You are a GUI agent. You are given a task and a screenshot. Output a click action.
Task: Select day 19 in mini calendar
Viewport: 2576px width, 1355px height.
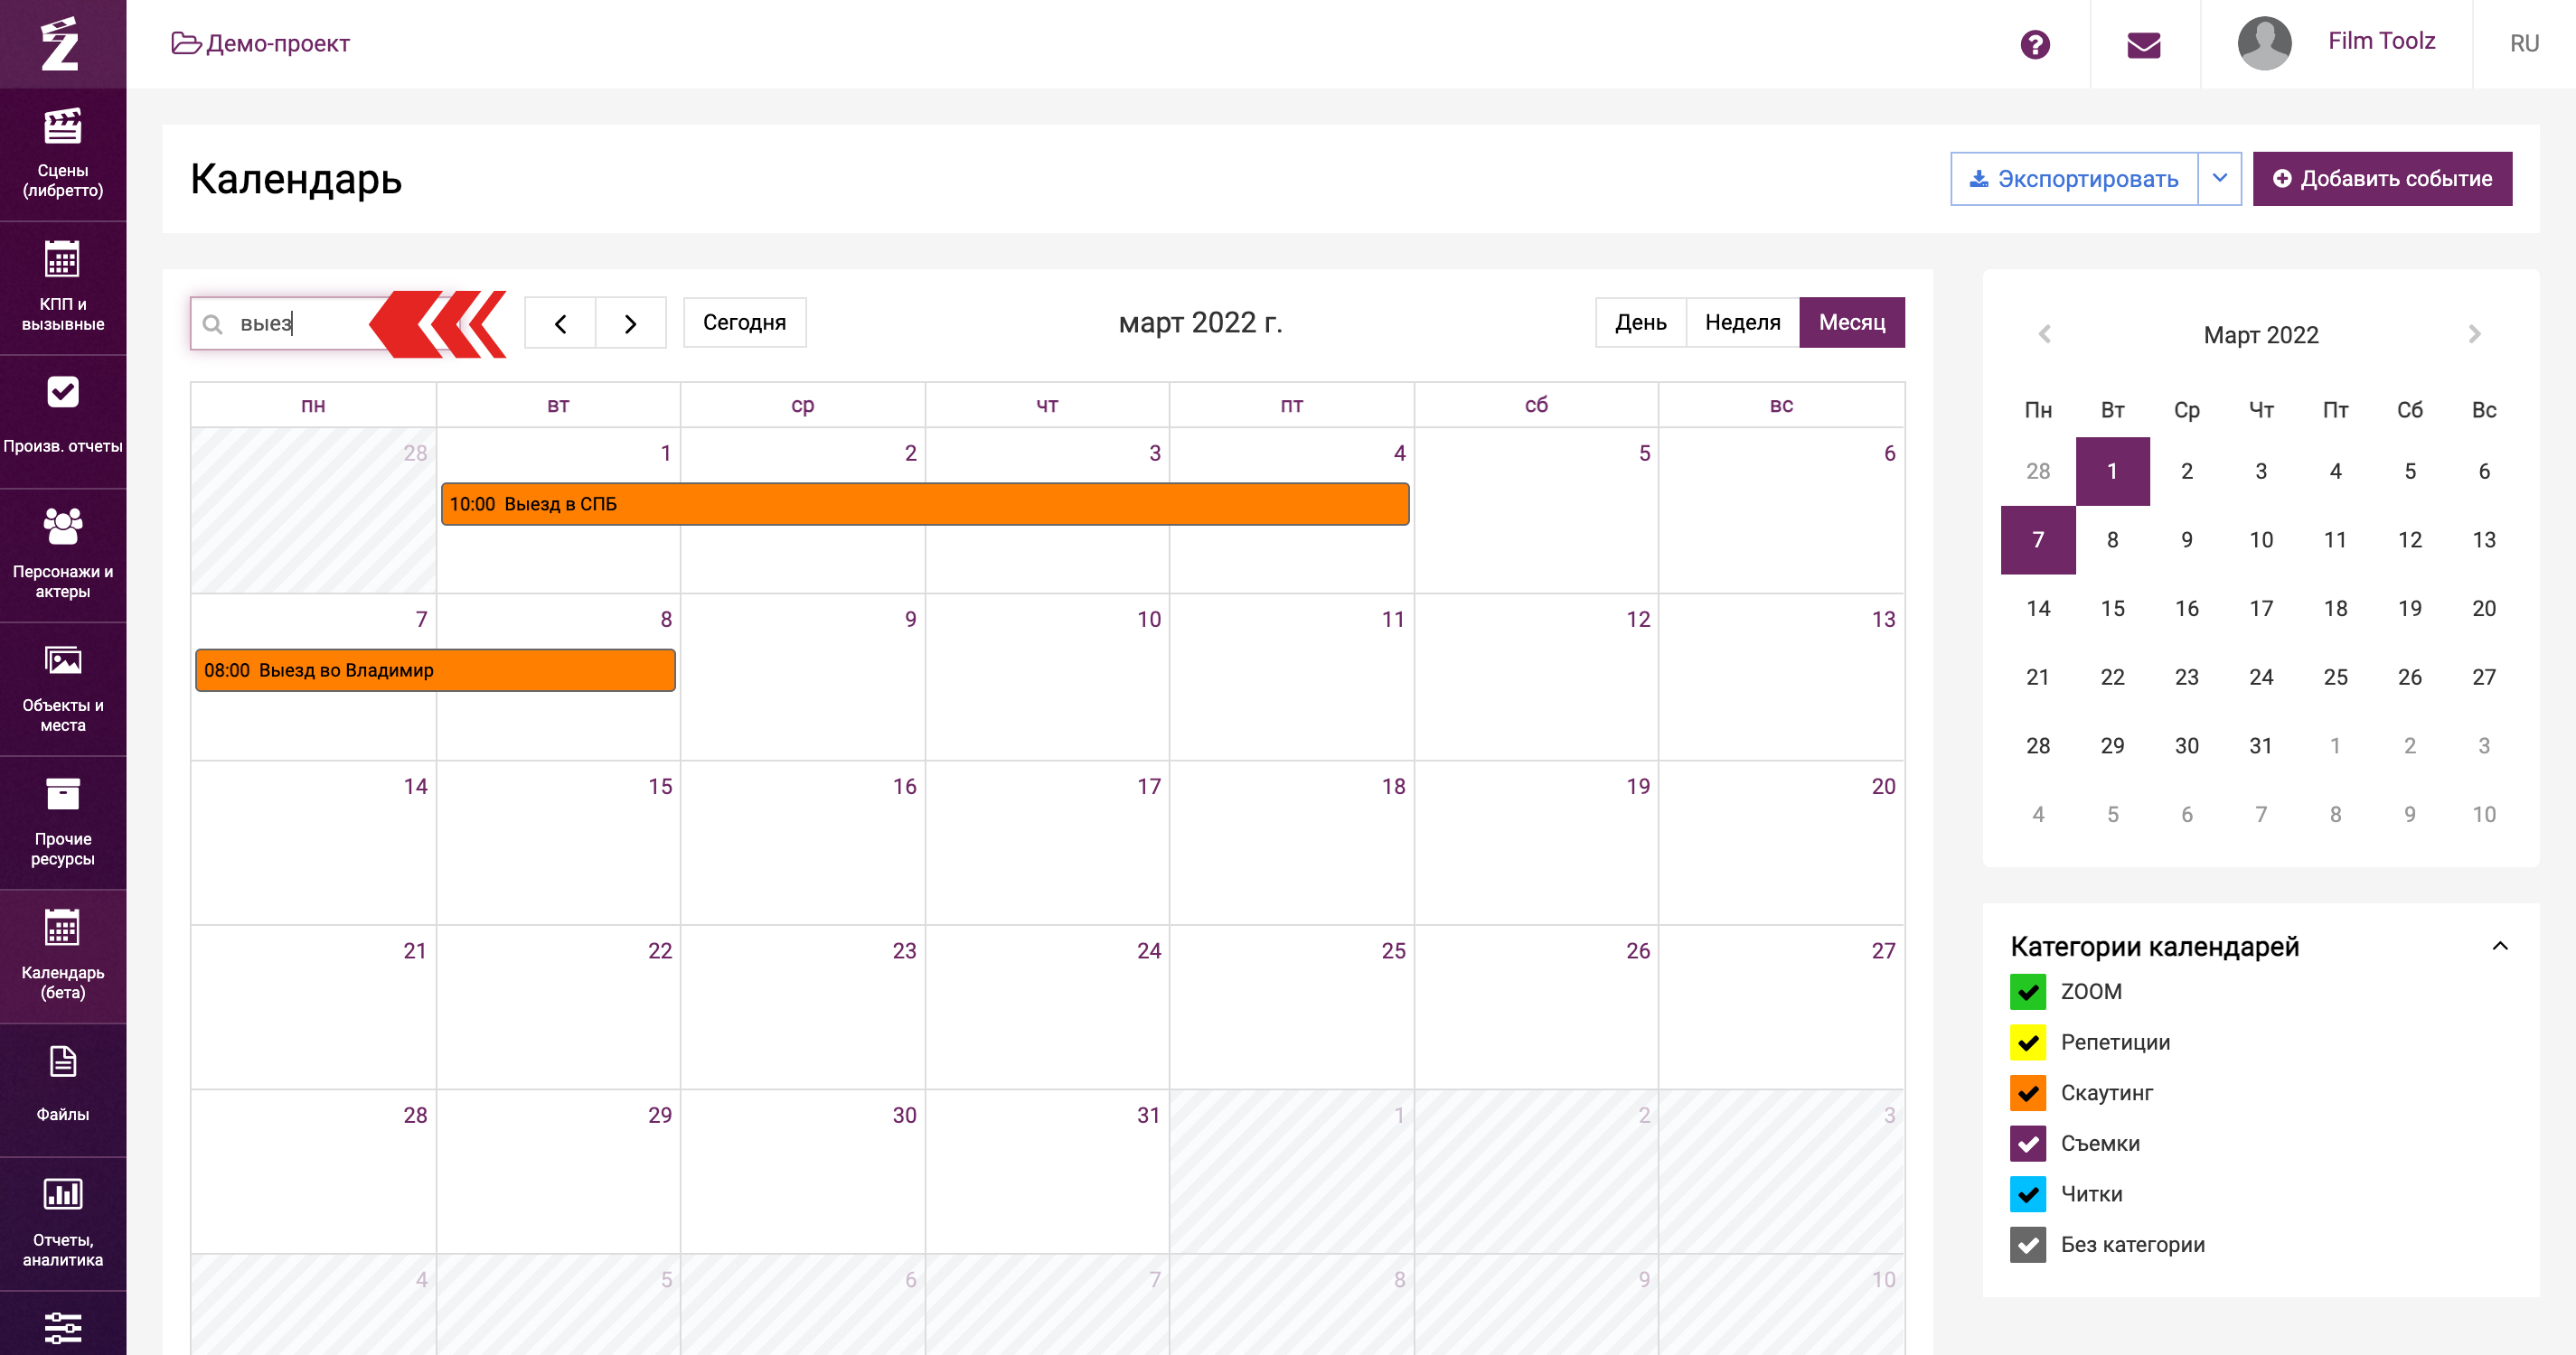2410,609
